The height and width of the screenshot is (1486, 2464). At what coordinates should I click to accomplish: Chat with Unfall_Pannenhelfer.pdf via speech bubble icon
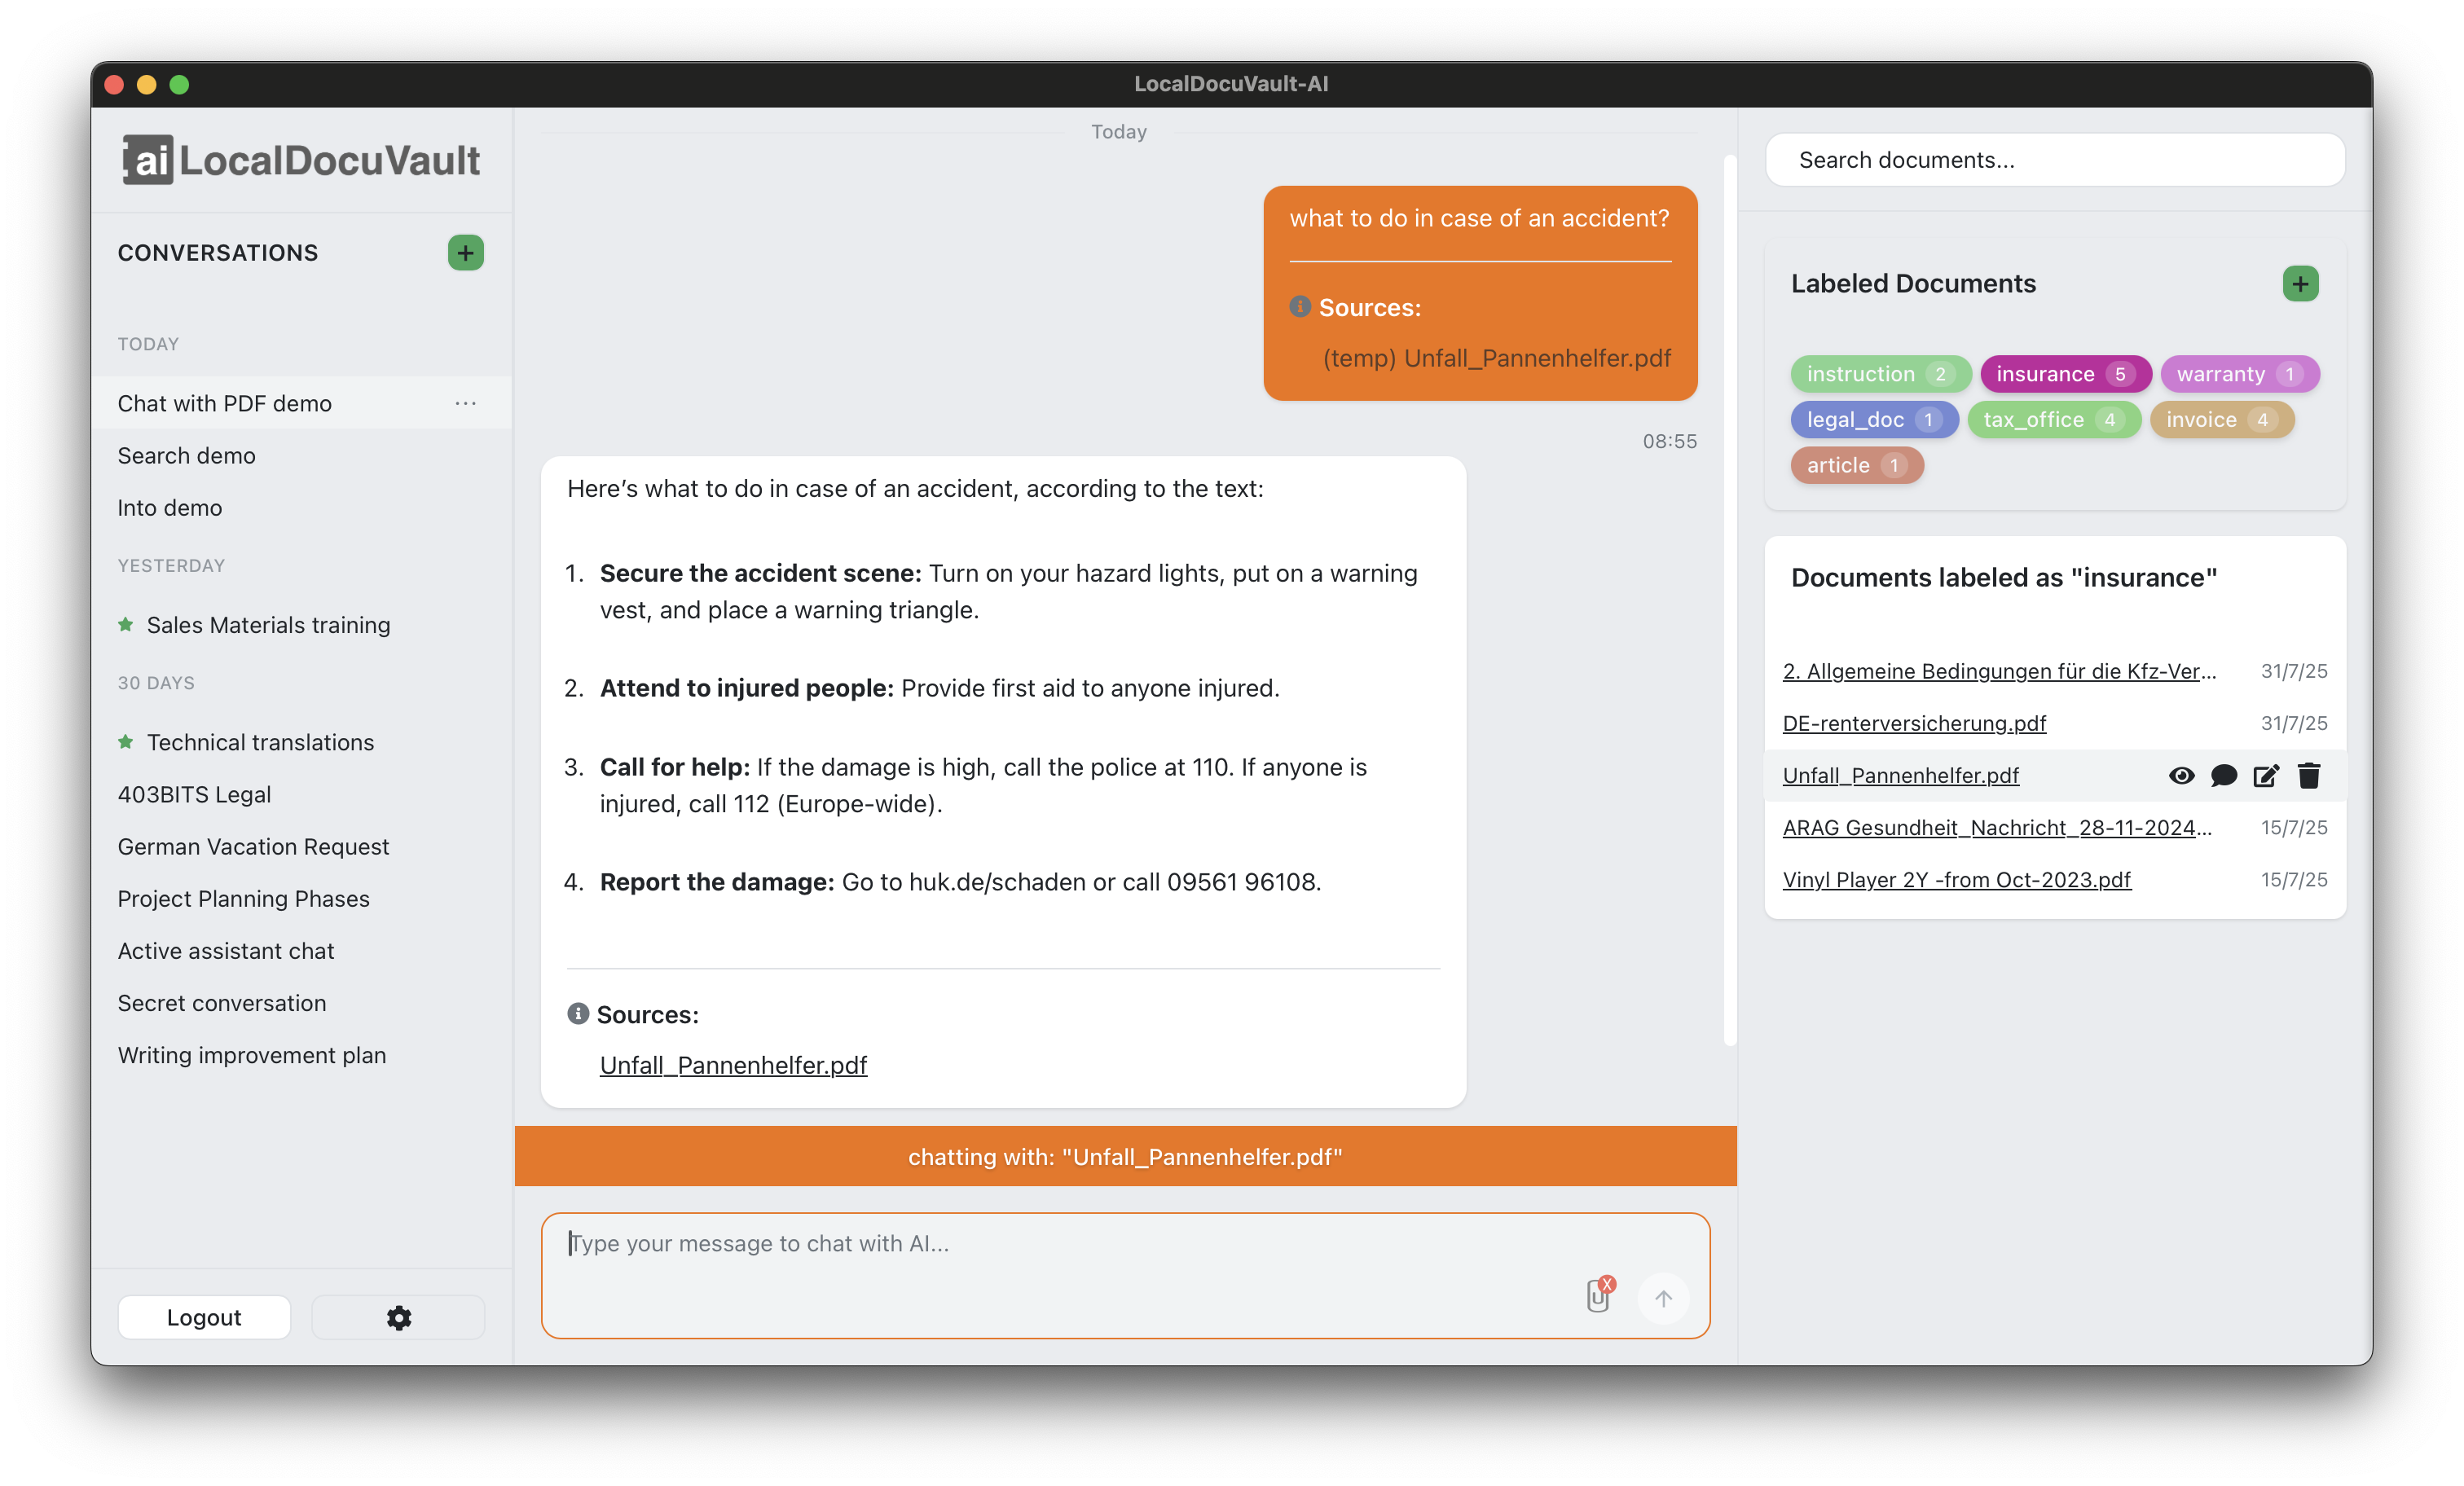[x=2223, y=775]
